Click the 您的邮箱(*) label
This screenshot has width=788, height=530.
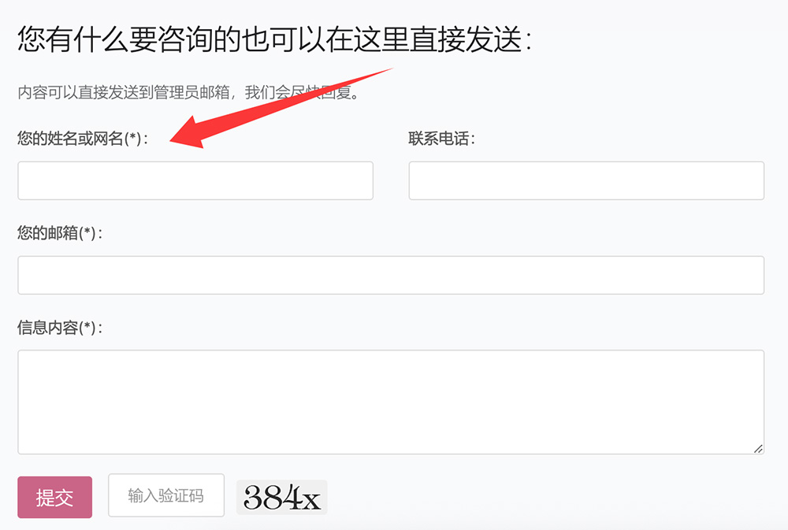(59, 232)
